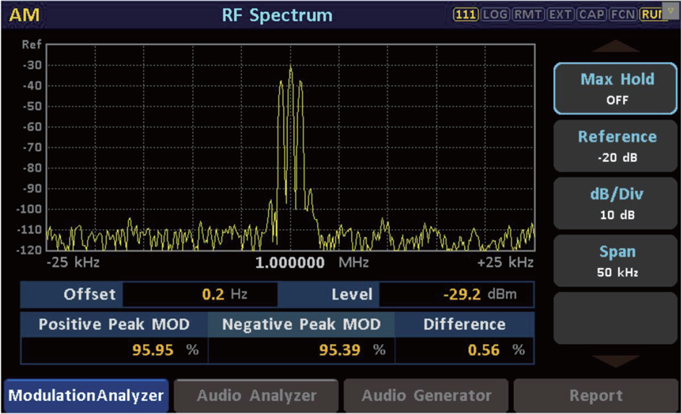
Task: Select the Reference -20 dB softkey
Action: point(615,146)
